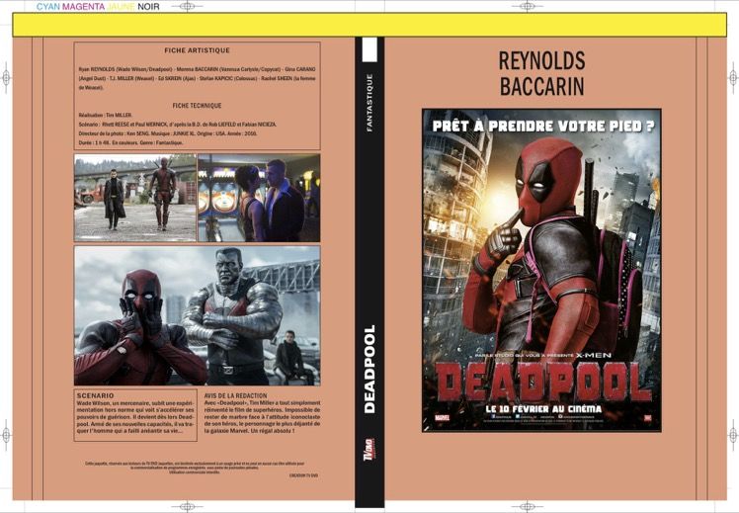This screenshot has width=739, height=513.
Task: Click the 'Scénario : Rhett REESE' line
Action: 178,125
